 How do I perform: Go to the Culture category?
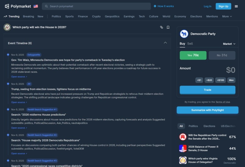tap(154, 16)
